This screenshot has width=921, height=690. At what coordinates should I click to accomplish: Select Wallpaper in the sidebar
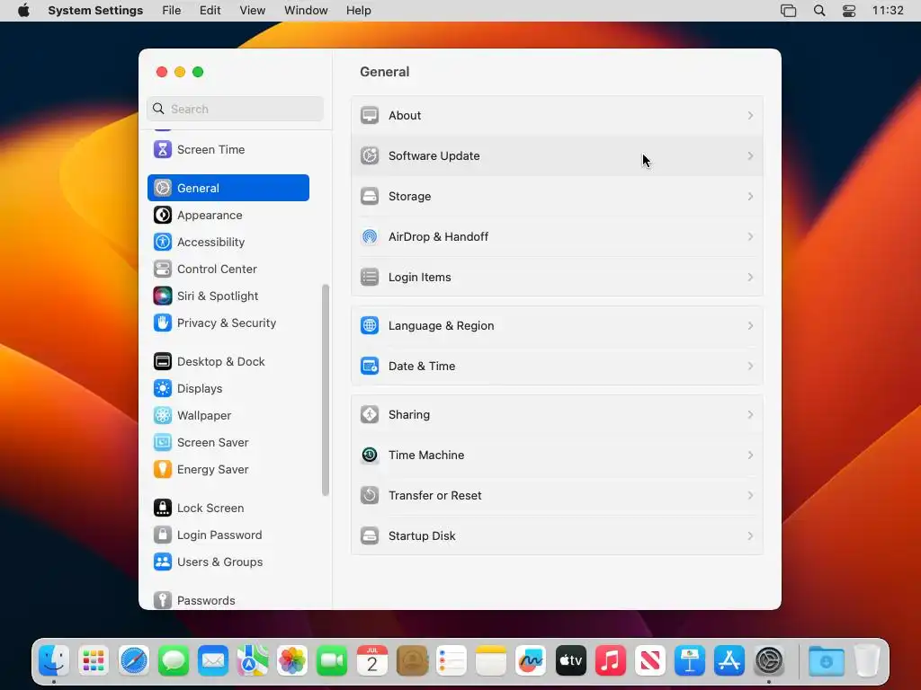tap(228, 416)
